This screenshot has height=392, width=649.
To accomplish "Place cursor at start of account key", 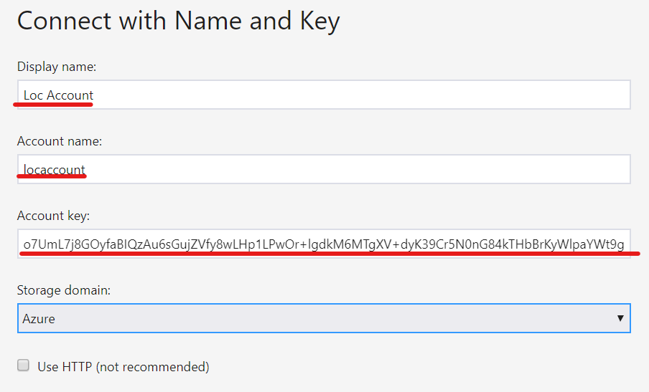I will [24, 244].
